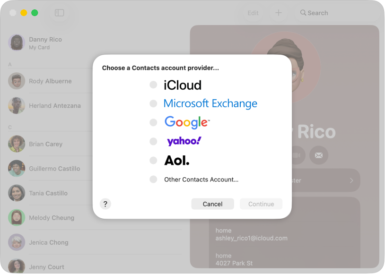Click the Edit button in the toolbar
This screenshot has height=274, width=385.
click(x=253, y=13)
